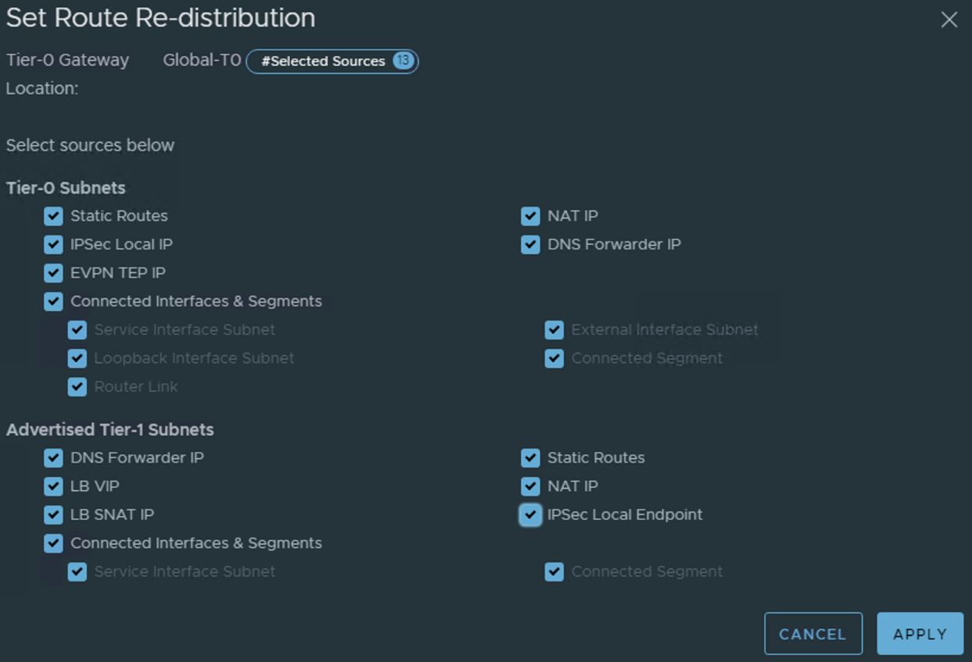The height and width of the screenshot is (662, 972).
Task: Uncheck Static Routes under Tier-0 Subnets
Action: point(53,216)
